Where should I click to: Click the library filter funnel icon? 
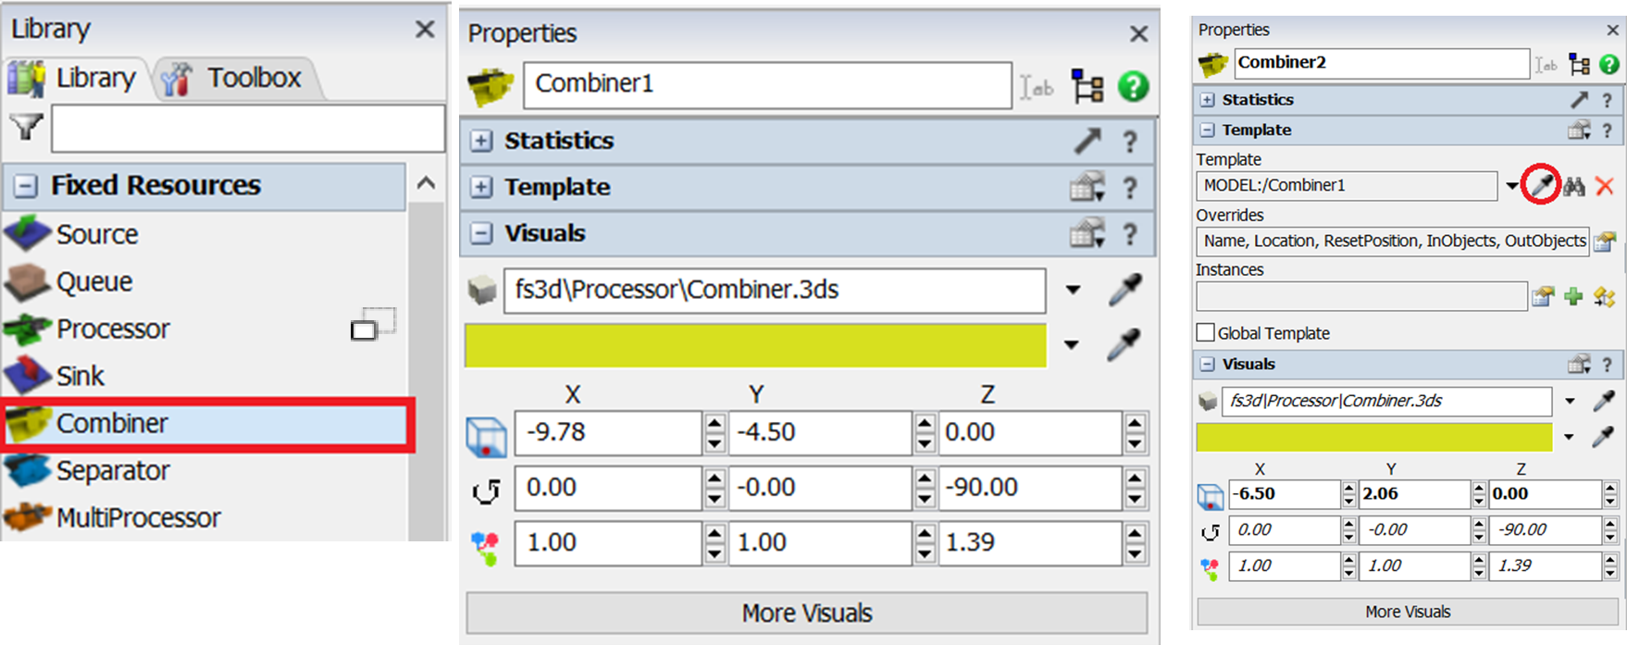[26, 127]
